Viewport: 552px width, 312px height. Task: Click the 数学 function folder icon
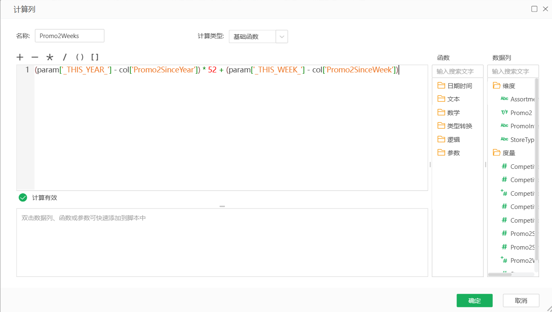click(x=441, y=112)
